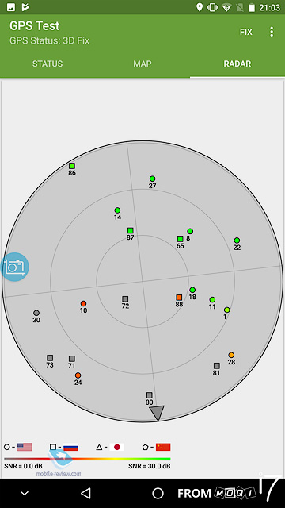The image size is (285, 508).
Task: Select red GPS satellite 10 circle
Action: pos(83,303)
